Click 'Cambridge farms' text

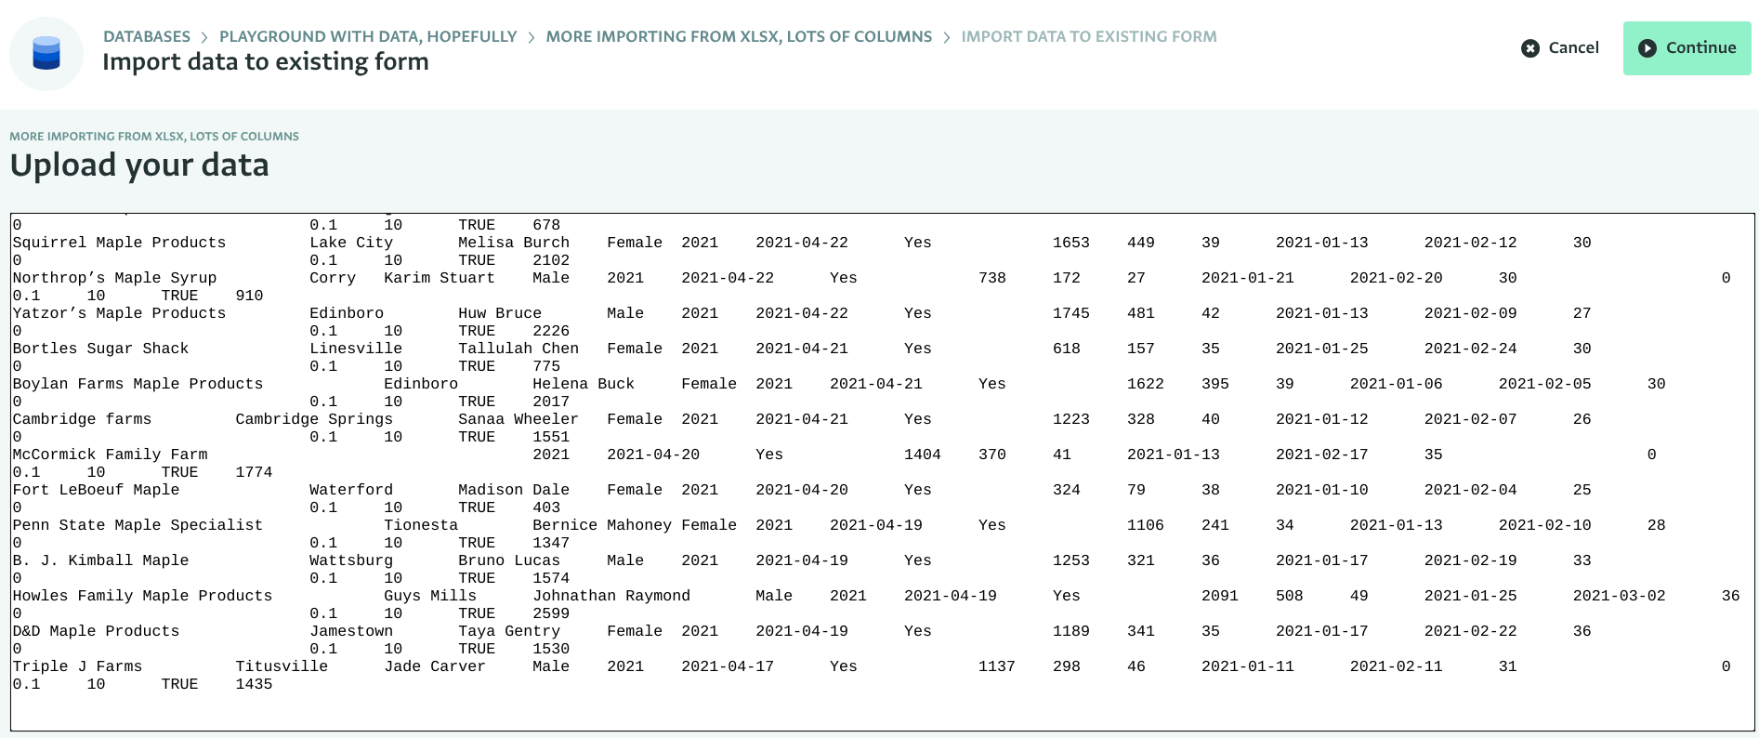82,419
